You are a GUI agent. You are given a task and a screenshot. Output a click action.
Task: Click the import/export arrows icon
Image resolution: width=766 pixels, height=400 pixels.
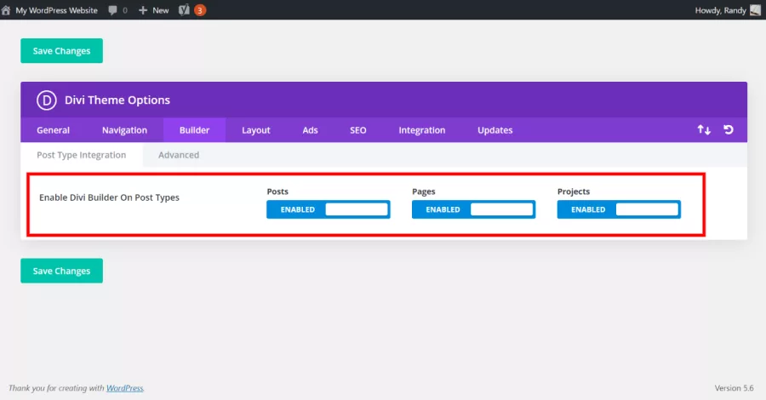[x=704, y=130]
